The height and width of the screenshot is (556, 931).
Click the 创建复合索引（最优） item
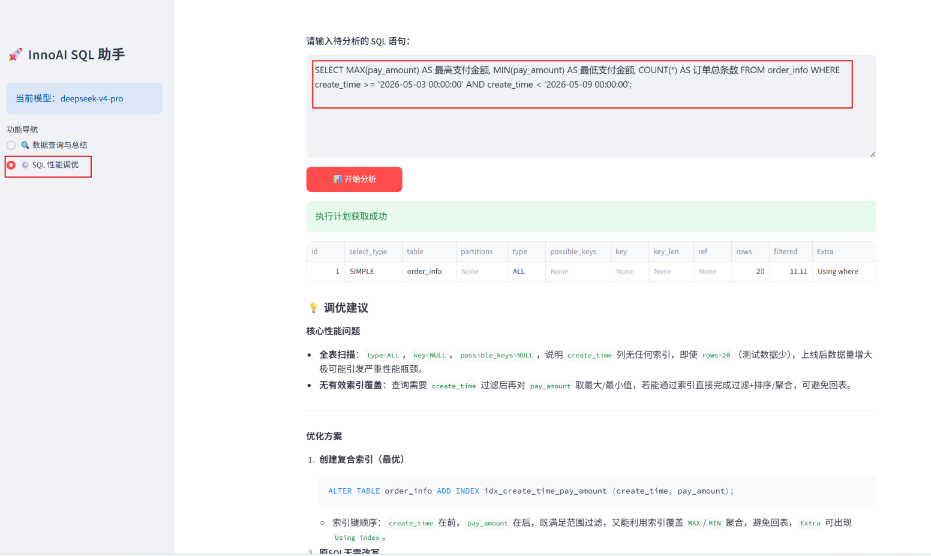pyautogui.click(x=364, y=459)
